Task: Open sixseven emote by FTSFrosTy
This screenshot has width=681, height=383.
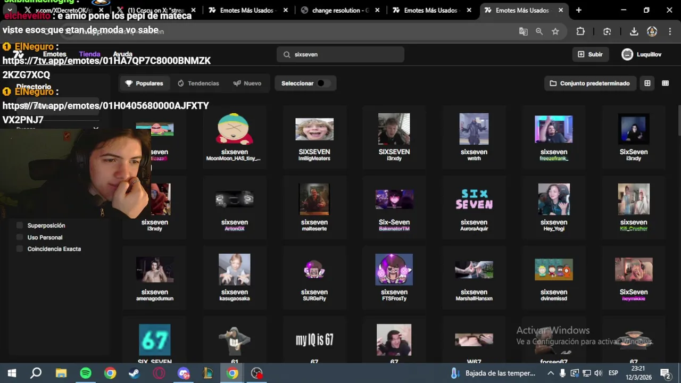Action: pos(394,278)
